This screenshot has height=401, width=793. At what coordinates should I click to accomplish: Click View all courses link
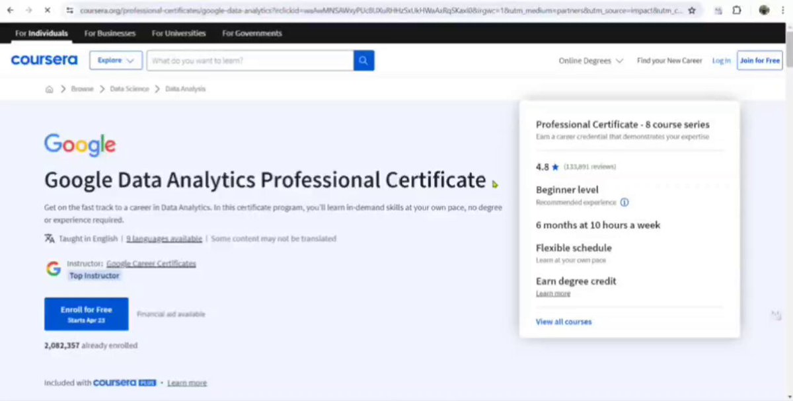point(564,322)
